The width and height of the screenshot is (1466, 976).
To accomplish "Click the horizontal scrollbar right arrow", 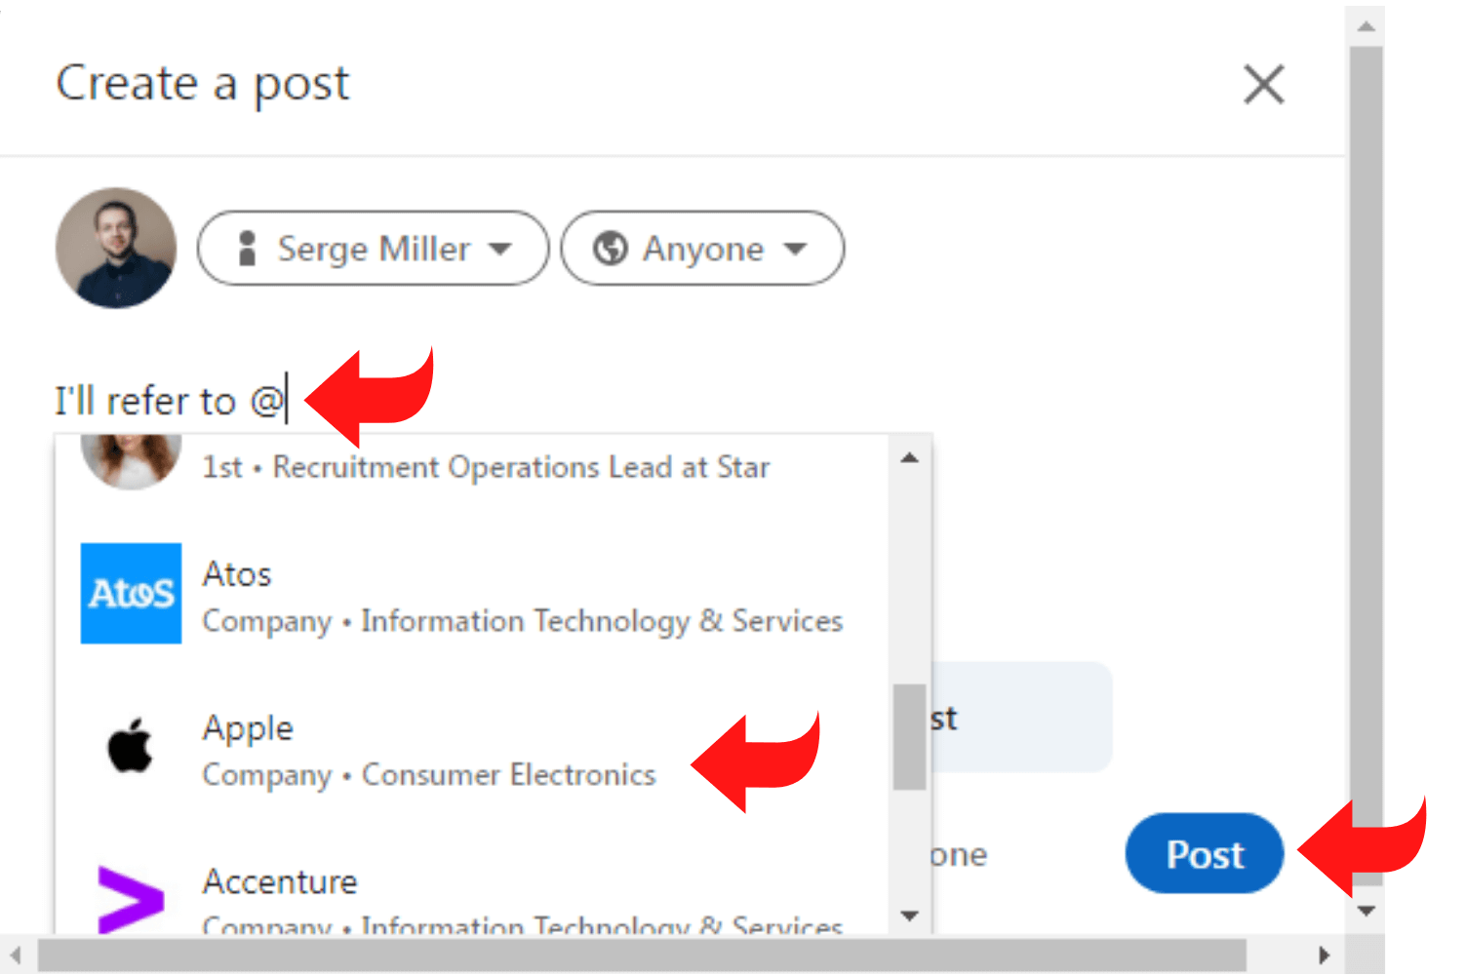I will tap(1324, 955).
